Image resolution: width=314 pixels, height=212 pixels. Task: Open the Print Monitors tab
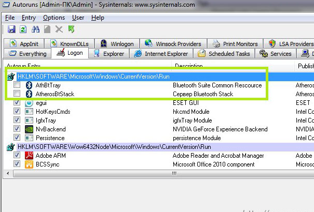(x=235, y=43)
